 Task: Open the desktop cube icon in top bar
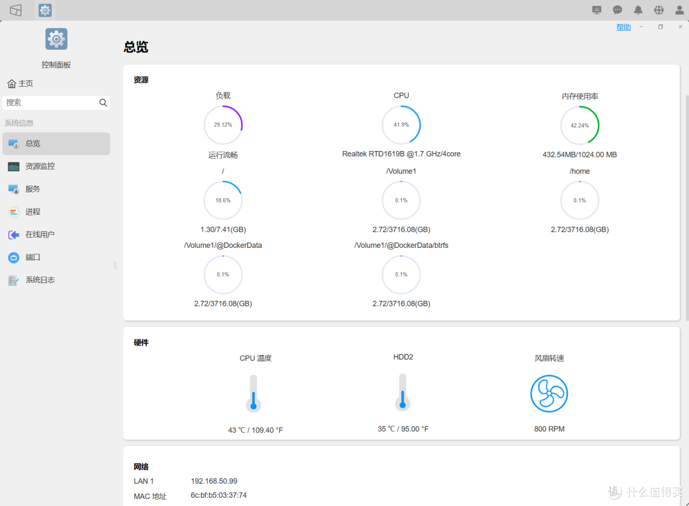pos(16,10)
